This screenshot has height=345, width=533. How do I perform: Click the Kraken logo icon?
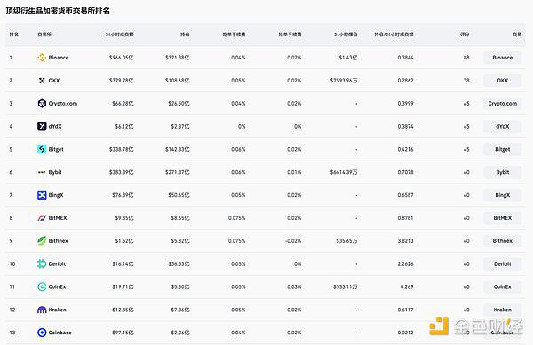pos(42,310)
